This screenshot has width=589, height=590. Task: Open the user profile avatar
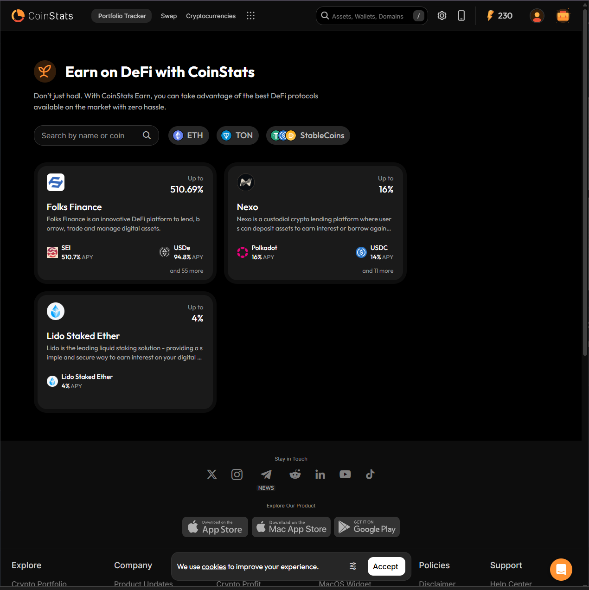click(x=537, y=16)
